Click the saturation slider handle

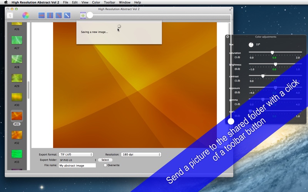272,53
